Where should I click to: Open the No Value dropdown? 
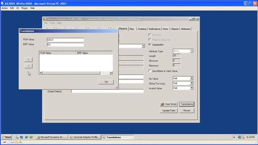click(191, 79)
